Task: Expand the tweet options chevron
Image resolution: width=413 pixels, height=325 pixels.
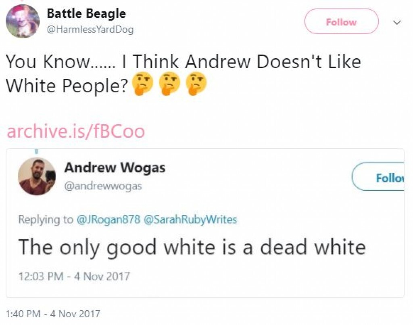Action: [397, 22]
